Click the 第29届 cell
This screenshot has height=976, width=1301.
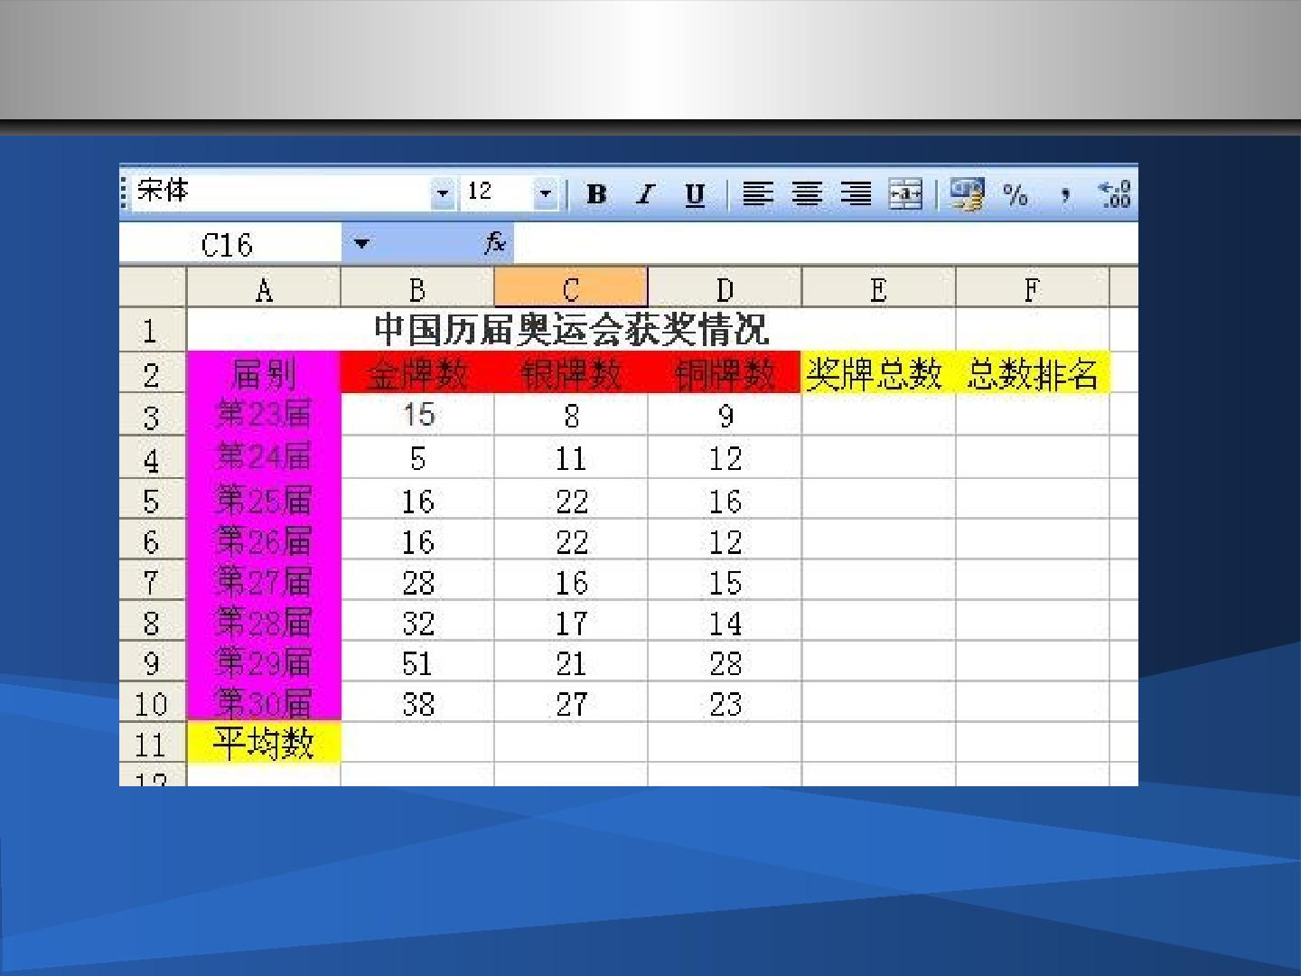pos(264,662)
